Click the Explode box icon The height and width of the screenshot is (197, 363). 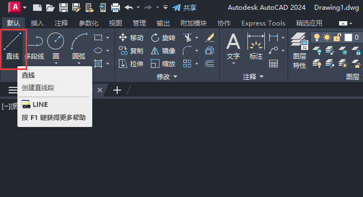coord(209,50)
